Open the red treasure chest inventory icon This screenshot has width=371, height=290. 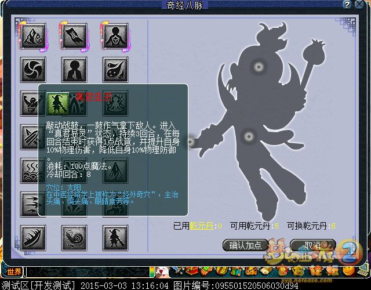tap(192, 271)
